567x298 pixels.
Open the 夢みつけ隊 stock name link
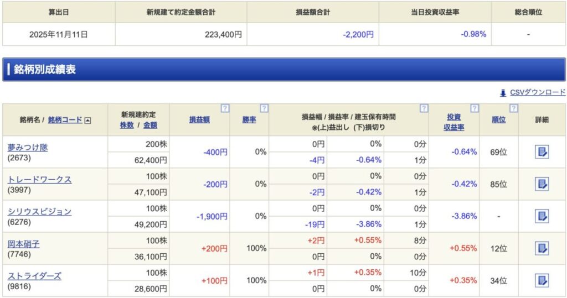click(x=28, y=148)
